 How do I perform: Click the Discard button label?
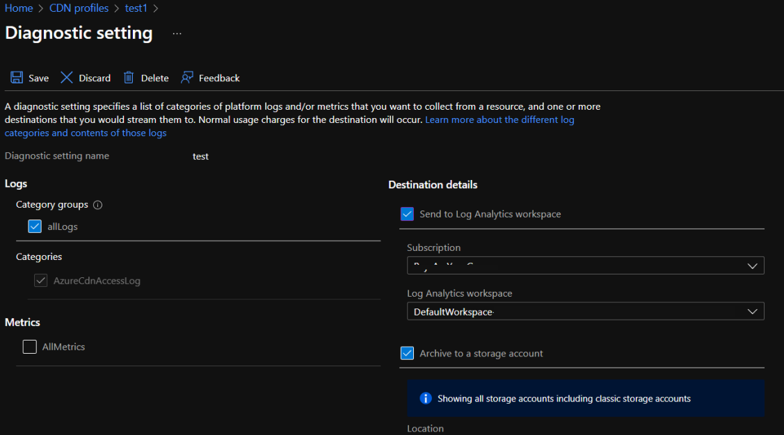[x=95, y=79]
